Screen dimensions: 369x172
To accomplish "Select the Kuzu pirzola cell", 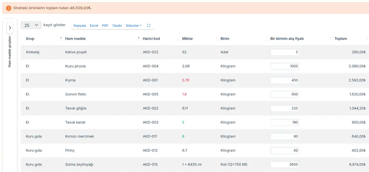I will coord(75,66).
